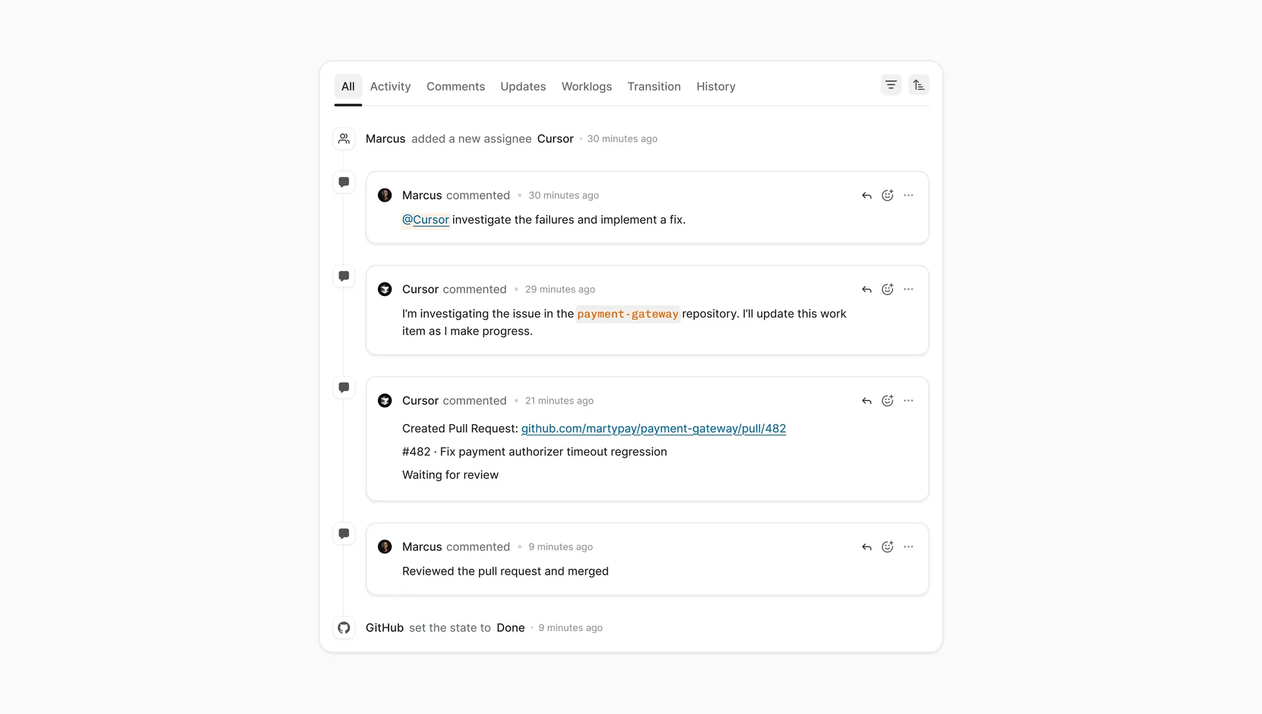This screenshot has height=714, width=1262.
Task: Open more options on Cursor's 21 minutes ago comment
Action: pos(908,401)
